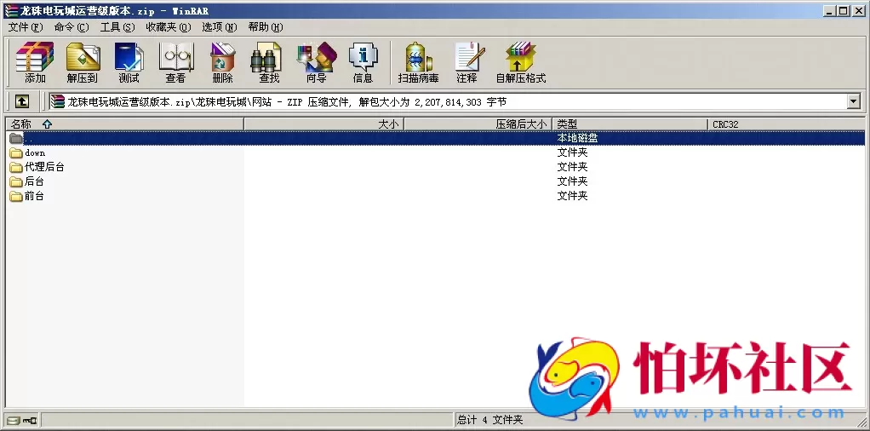Open the Find (查找) binoculars tool

(269, 61)
